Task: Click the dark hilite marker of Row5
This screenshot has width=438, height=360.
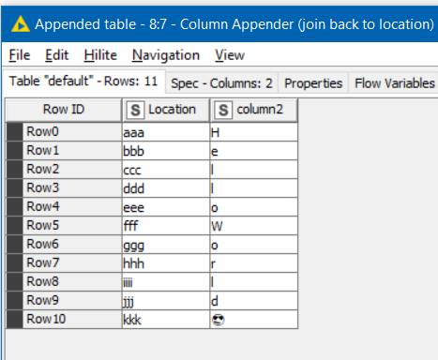Action: pos(14,226)
